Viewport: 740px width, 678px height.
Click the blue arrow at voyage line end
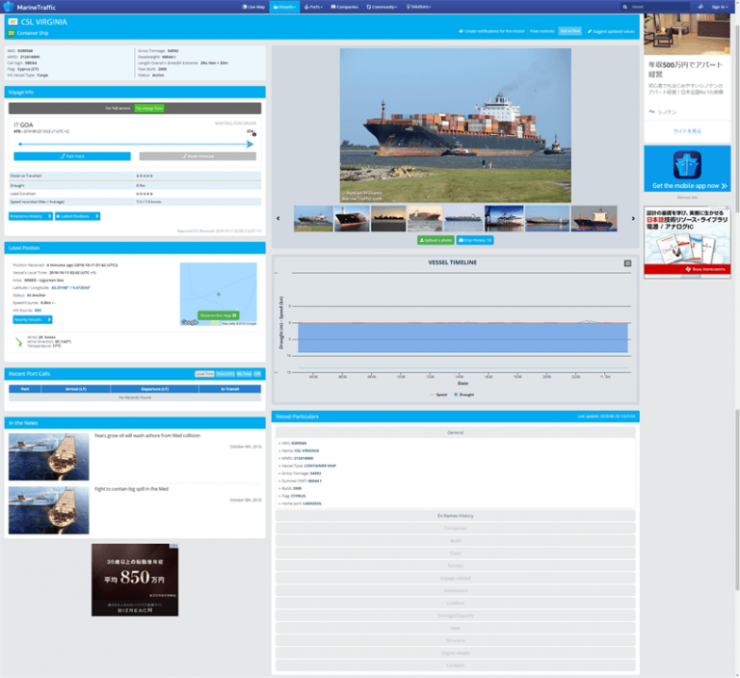point(250,144)
